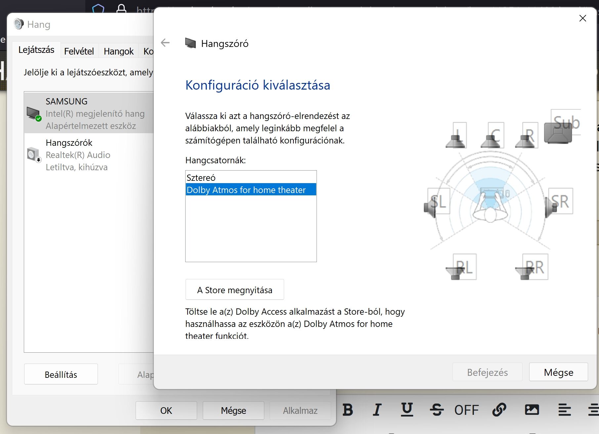Toggle Strikethrough formatting in editor toolbar
Viewport: 599px width, 434px height.
[x=437, y=410]
